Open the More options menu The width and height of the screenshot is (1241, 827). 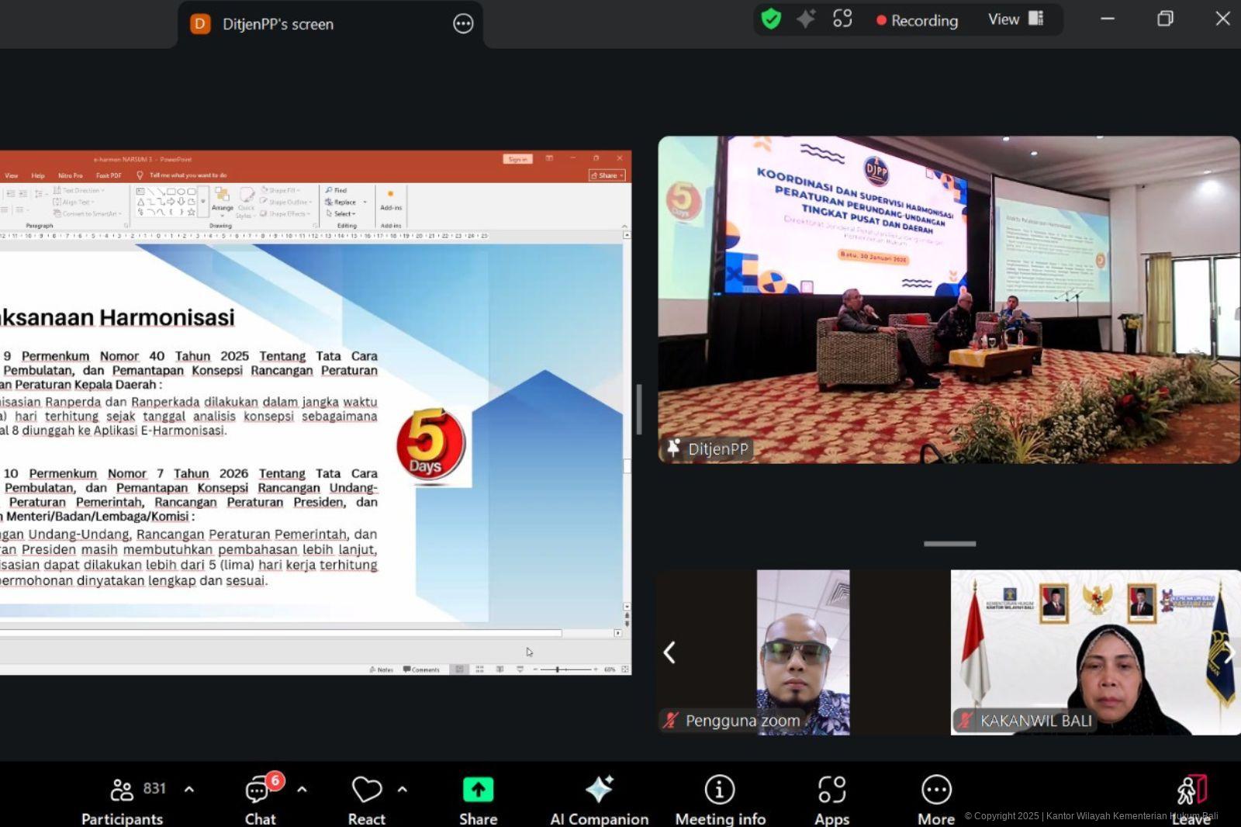(936, 801)
